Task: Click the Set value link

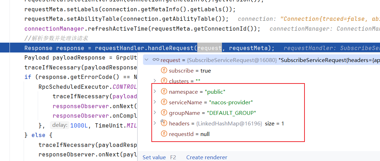Action: (154, 157)
